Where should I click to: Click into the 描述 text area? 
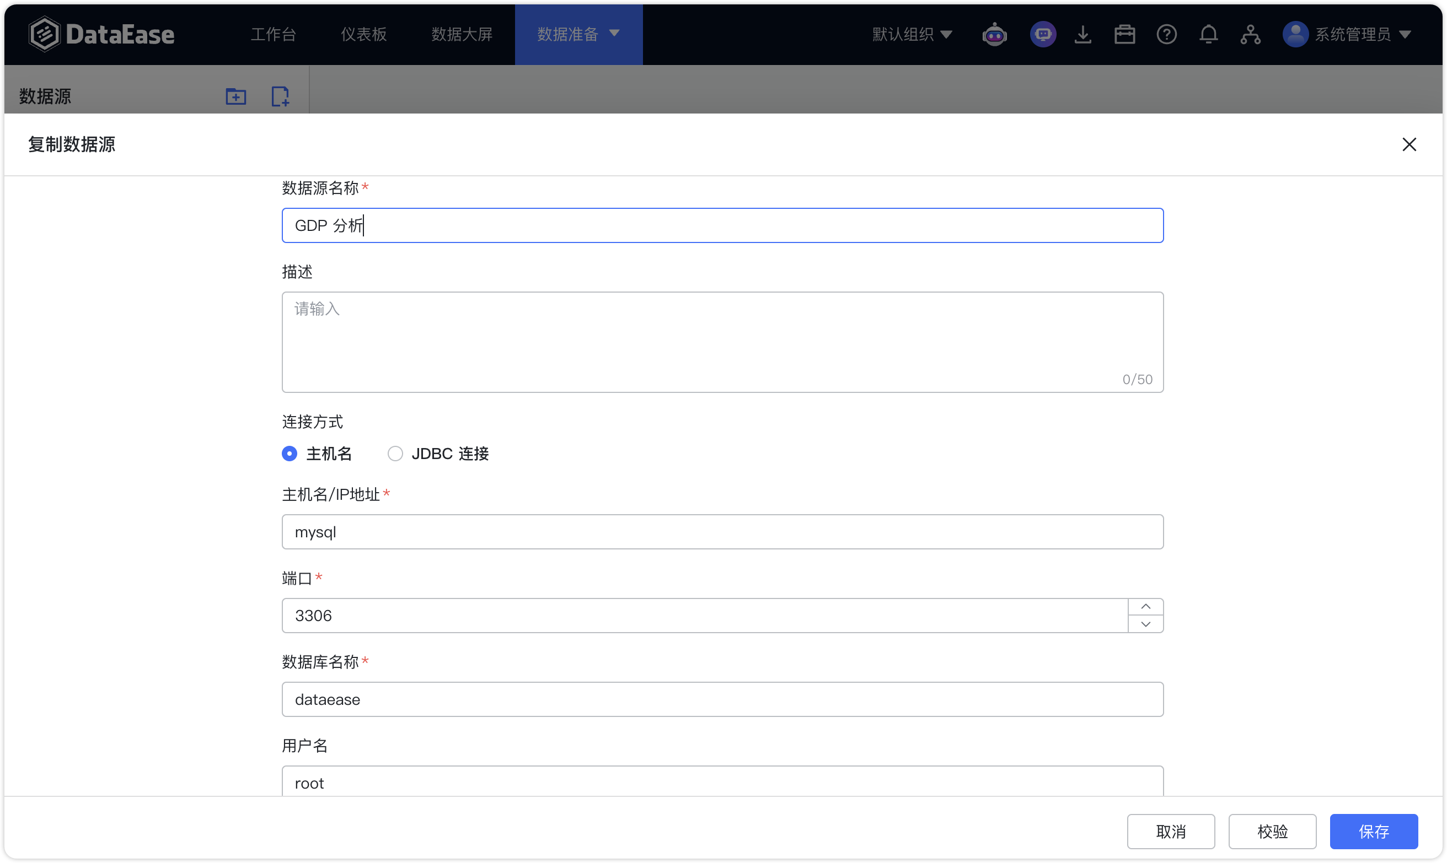[x=722, y=342]
